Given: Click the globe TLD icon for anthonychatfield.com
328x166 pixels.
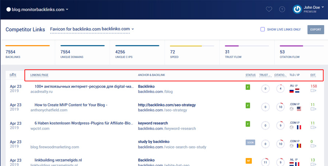Looking at the screenshot, I should [292, 109].
